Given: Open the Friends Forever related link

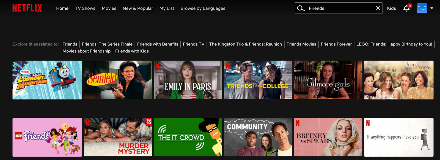Looking at the screenshot, I should (336, 44).
